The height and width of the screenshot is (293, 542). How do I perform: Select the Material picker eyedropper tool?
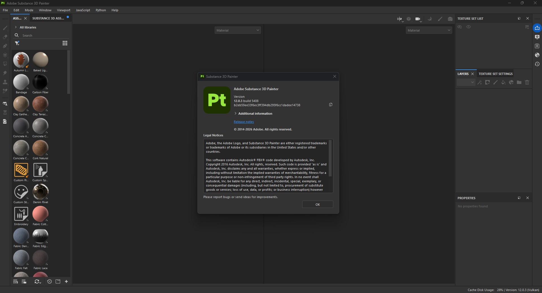click(x=5, y=91)
